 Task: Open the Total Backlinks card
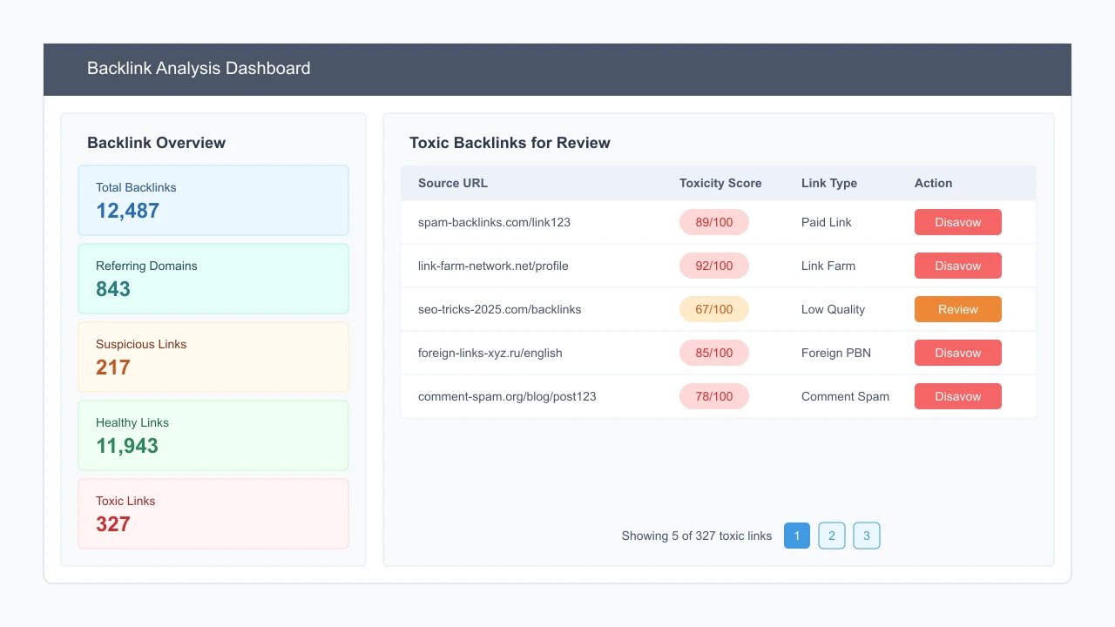coord(213,200)
